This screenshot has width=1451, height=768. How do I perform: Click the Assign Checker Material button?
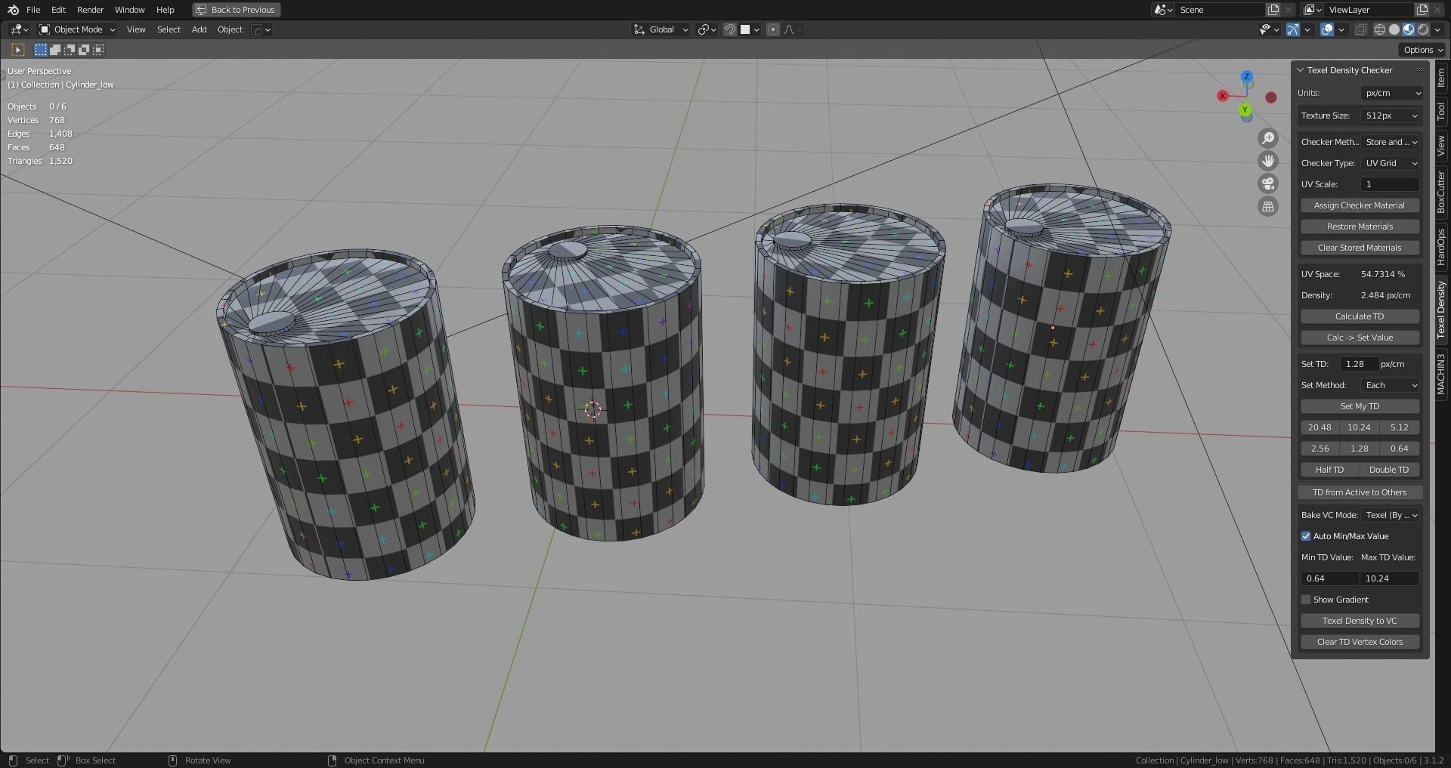tap(1360, 205)
